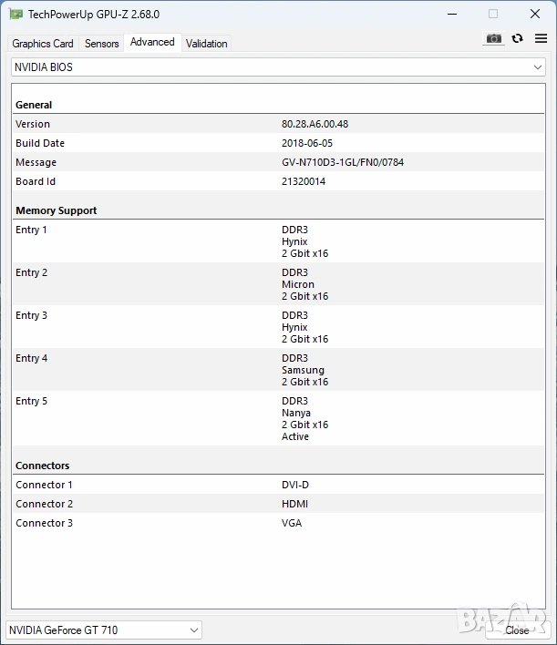Click the Build Date row
This screenshot has height=645, width=557.
(277, 143)
